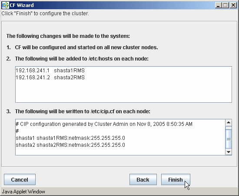Click the CF Wizard title bar text

(x=22, y=5)
